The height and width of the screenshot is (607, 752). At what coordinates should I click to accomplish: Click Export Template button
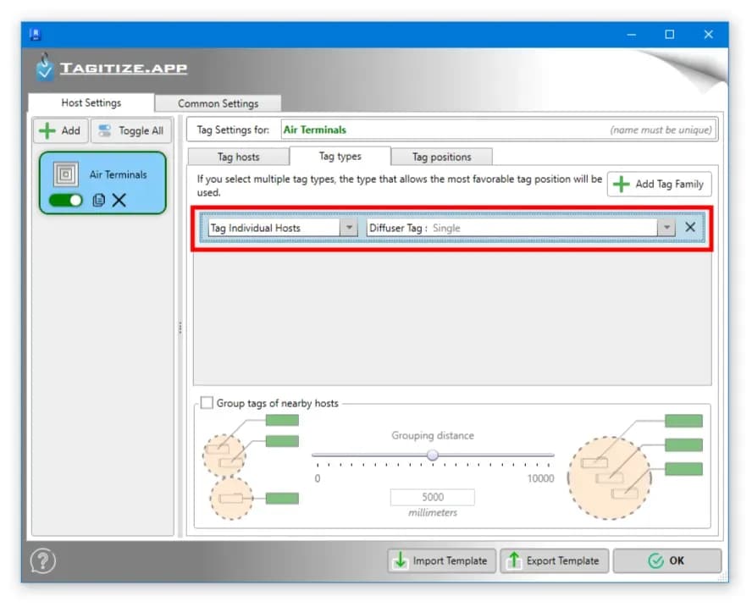(555, 560)
